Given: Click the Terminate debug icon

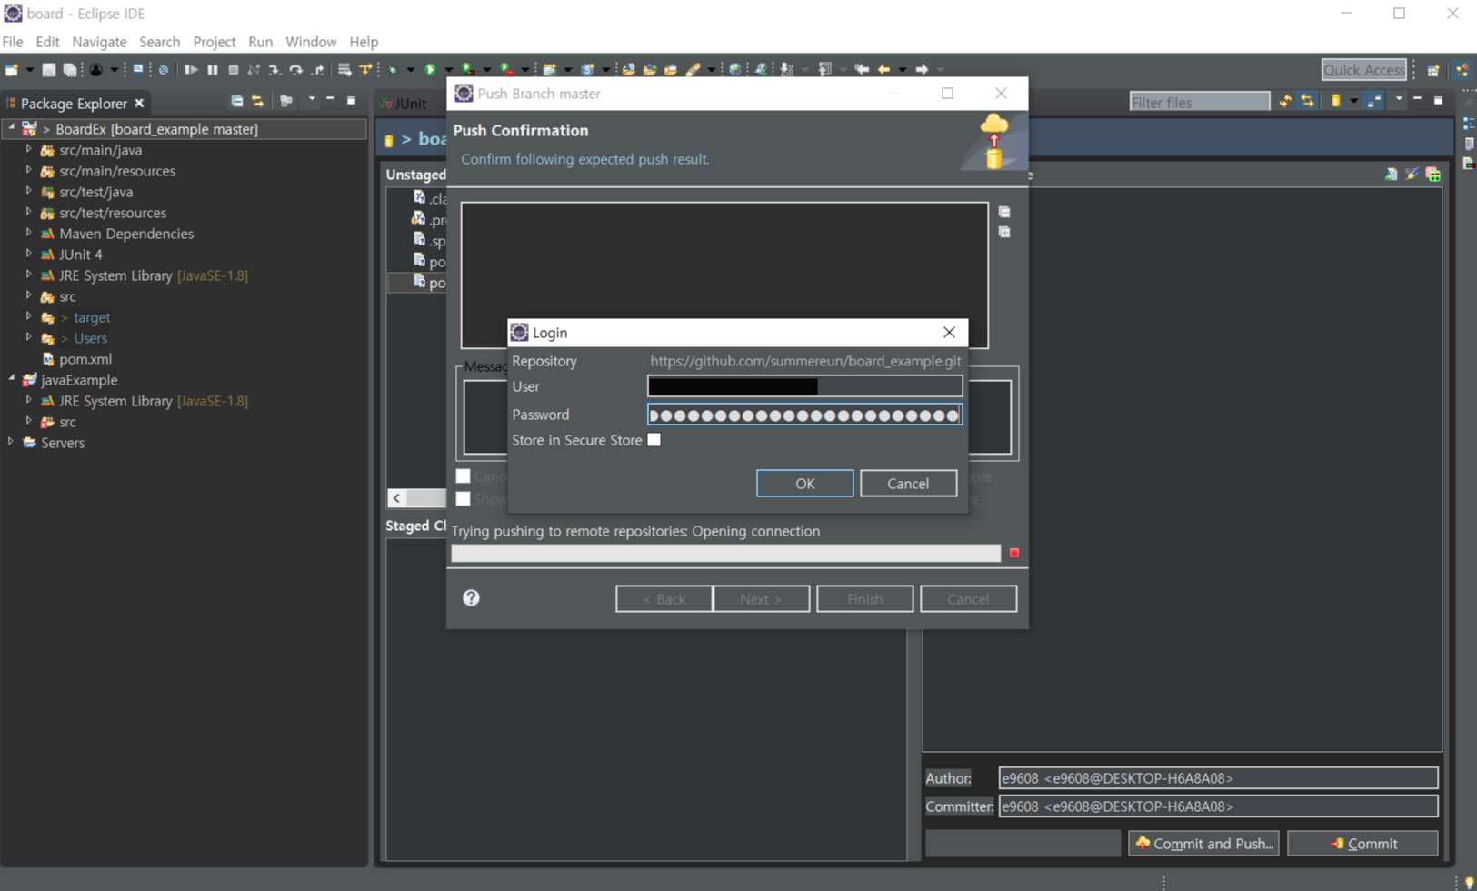Looking at the screenshot, I should (x=233, y=69).
